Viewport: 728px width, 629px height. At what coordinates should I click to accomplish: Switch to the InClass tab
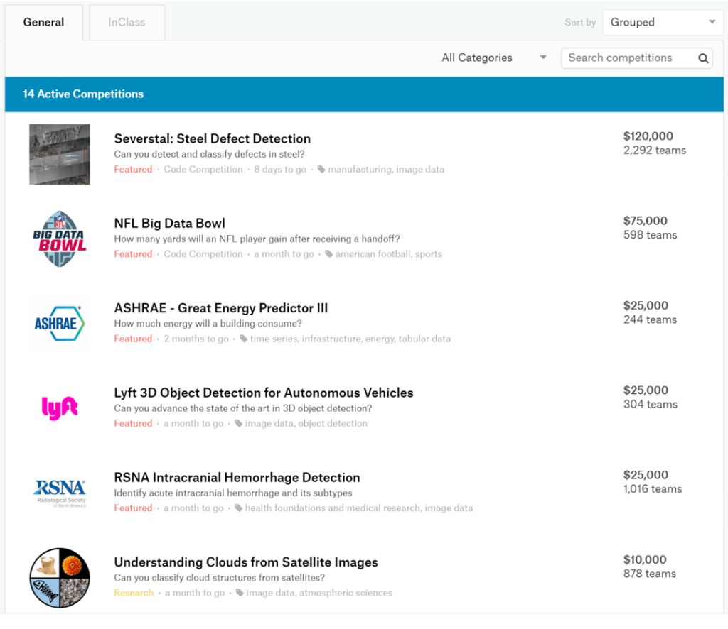click(127, 23)
